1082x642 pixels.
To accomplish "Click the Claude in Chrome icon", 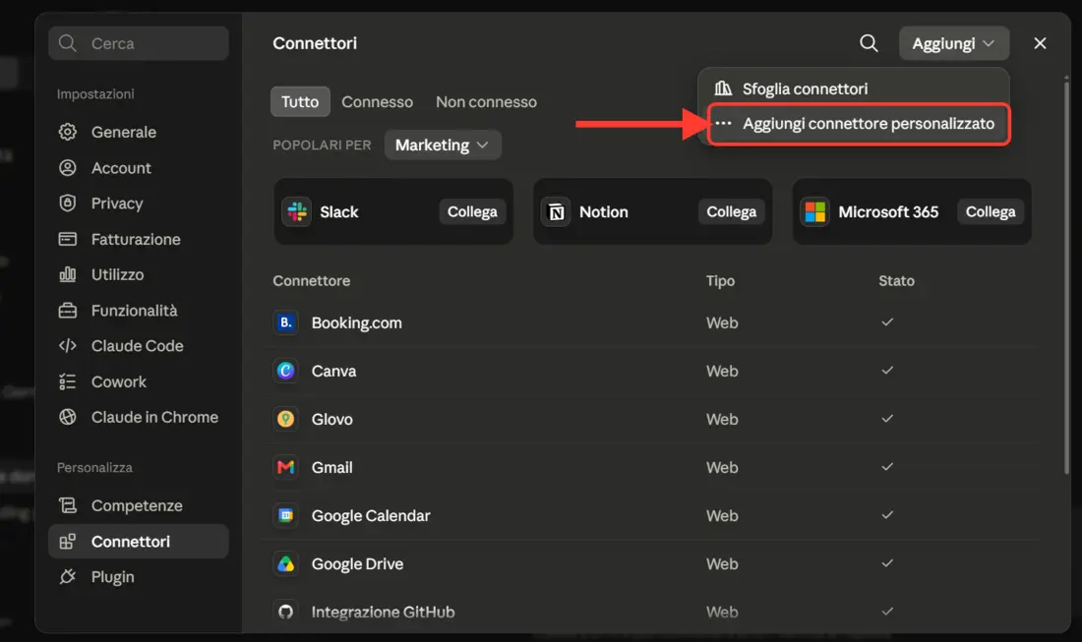I will point(68,417).
